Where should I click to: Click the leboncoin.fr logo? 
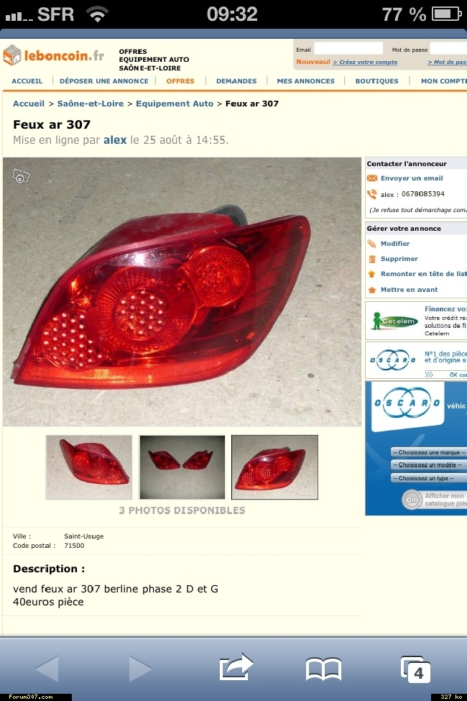tap(53, 55)
